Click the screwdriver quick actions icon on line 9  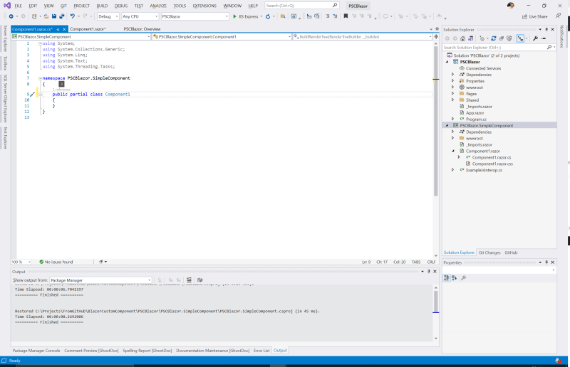coord(32,95)
